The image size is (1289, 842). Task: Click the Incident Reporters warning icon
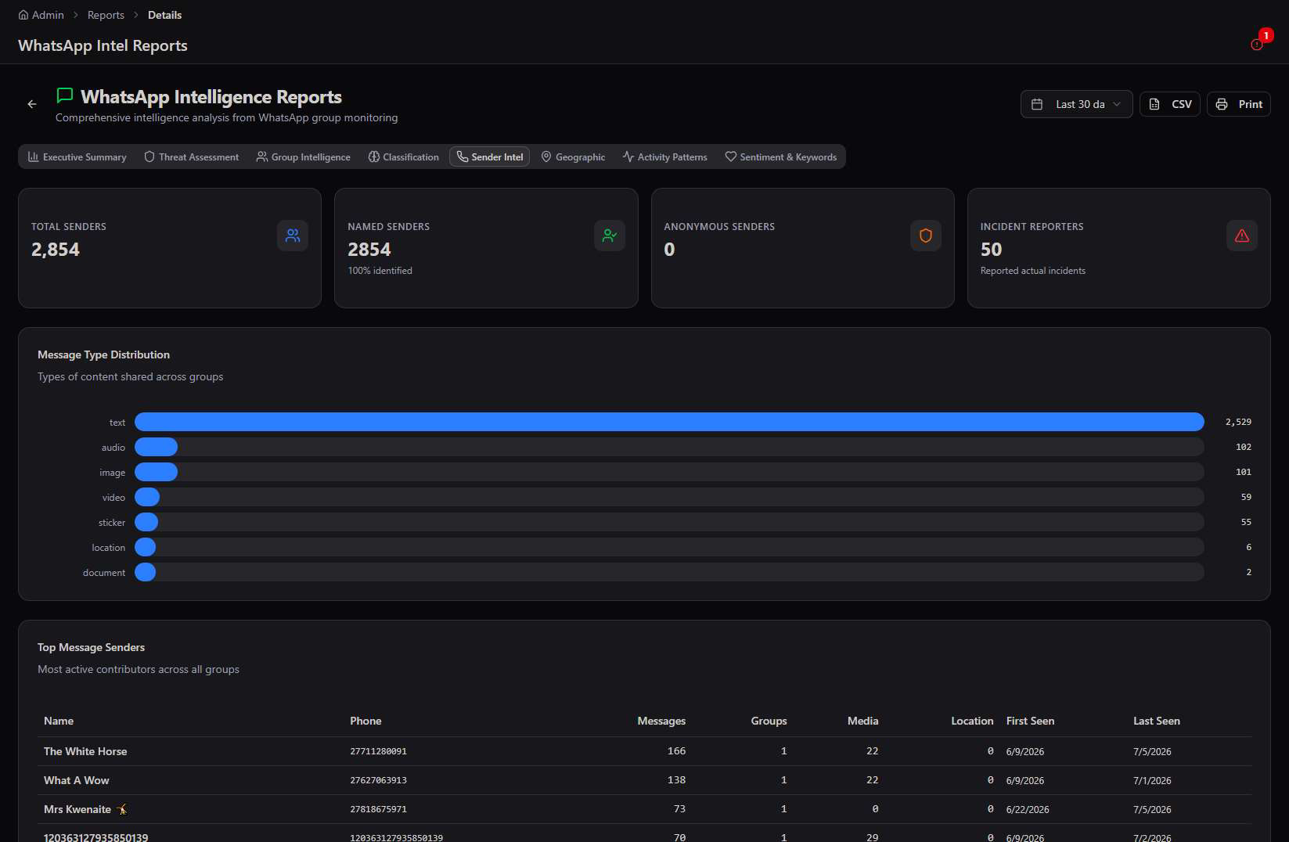coord(1242,236)
